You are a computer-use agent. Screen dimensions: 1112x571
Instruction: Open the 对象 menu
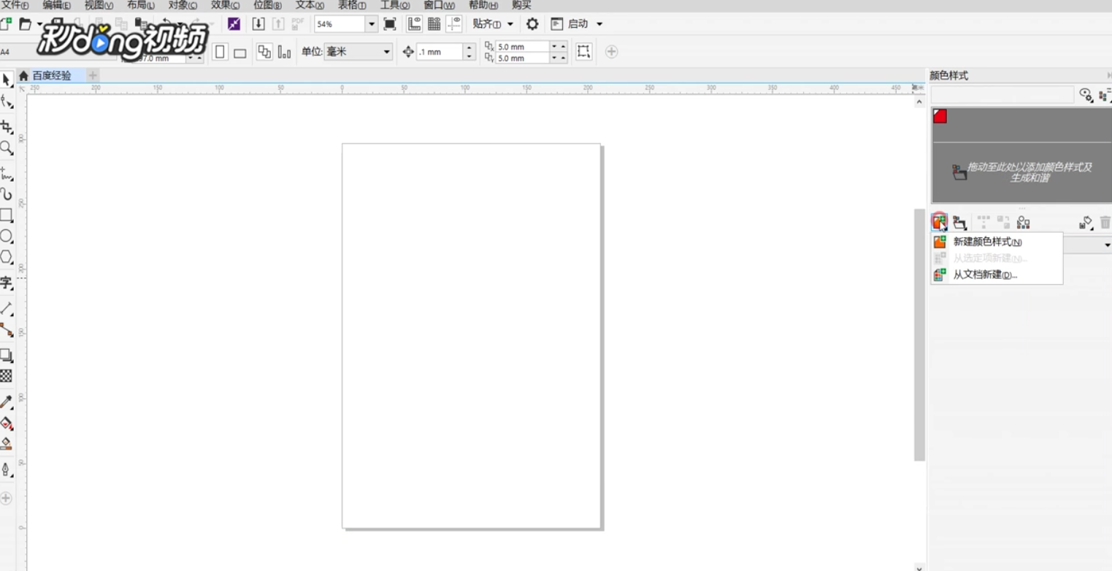[x=183, y=5]
